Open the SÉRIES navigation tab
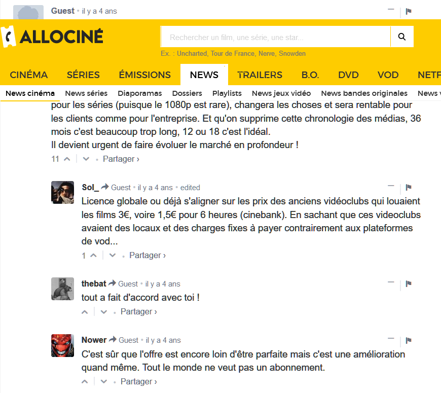 [x=83, y=75]
